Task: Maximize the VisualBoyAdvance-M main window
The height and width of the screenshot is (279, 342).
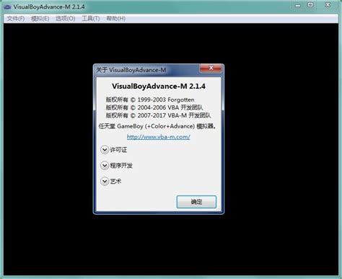Action: pyautogui.click(x=310, y=5)
